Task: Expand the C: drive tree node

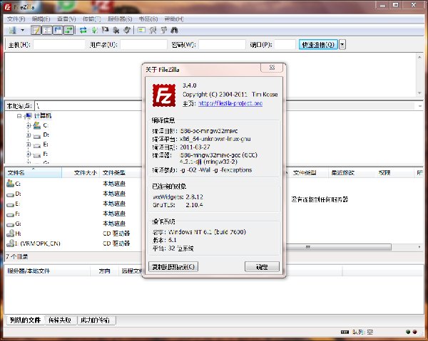Action: [x=29, y=125]
